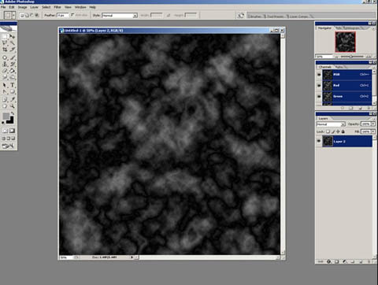Screen dimensions: 378x285
Task: Click the black background color swatch
Action: [x=10, y=120]
